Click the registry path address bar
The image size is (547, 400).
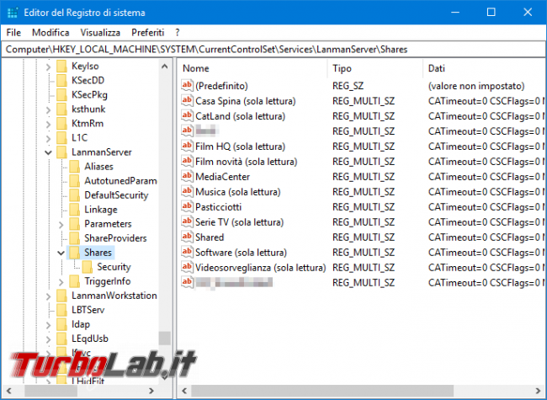tap(273, 49)
